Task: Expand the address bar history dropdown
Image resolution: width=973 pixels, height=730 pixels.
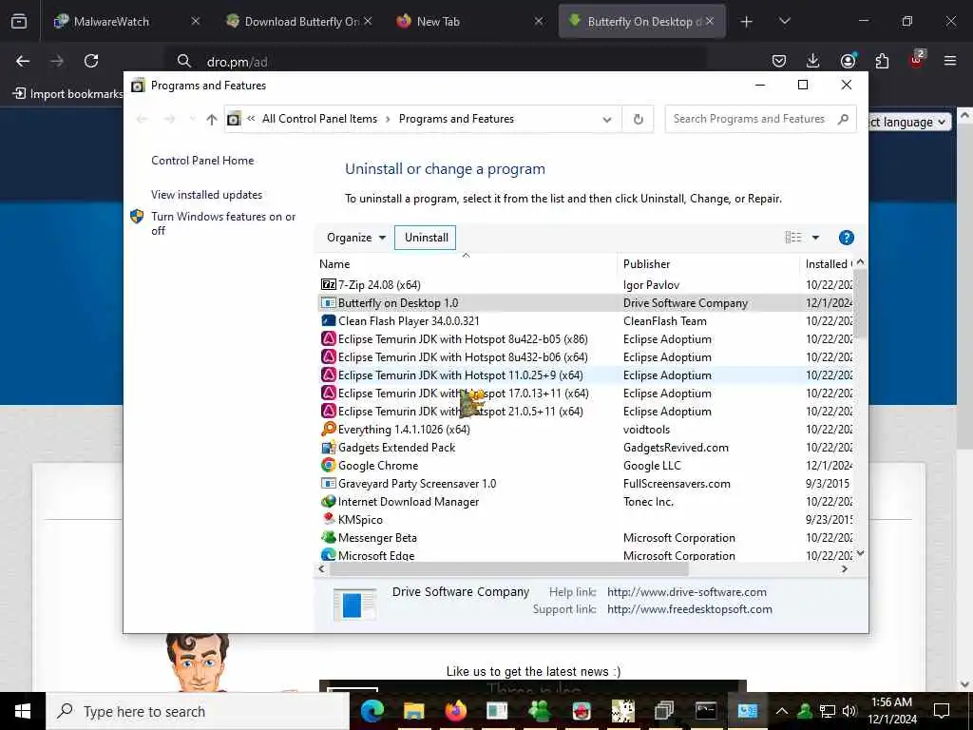Action: pos(607,119)
